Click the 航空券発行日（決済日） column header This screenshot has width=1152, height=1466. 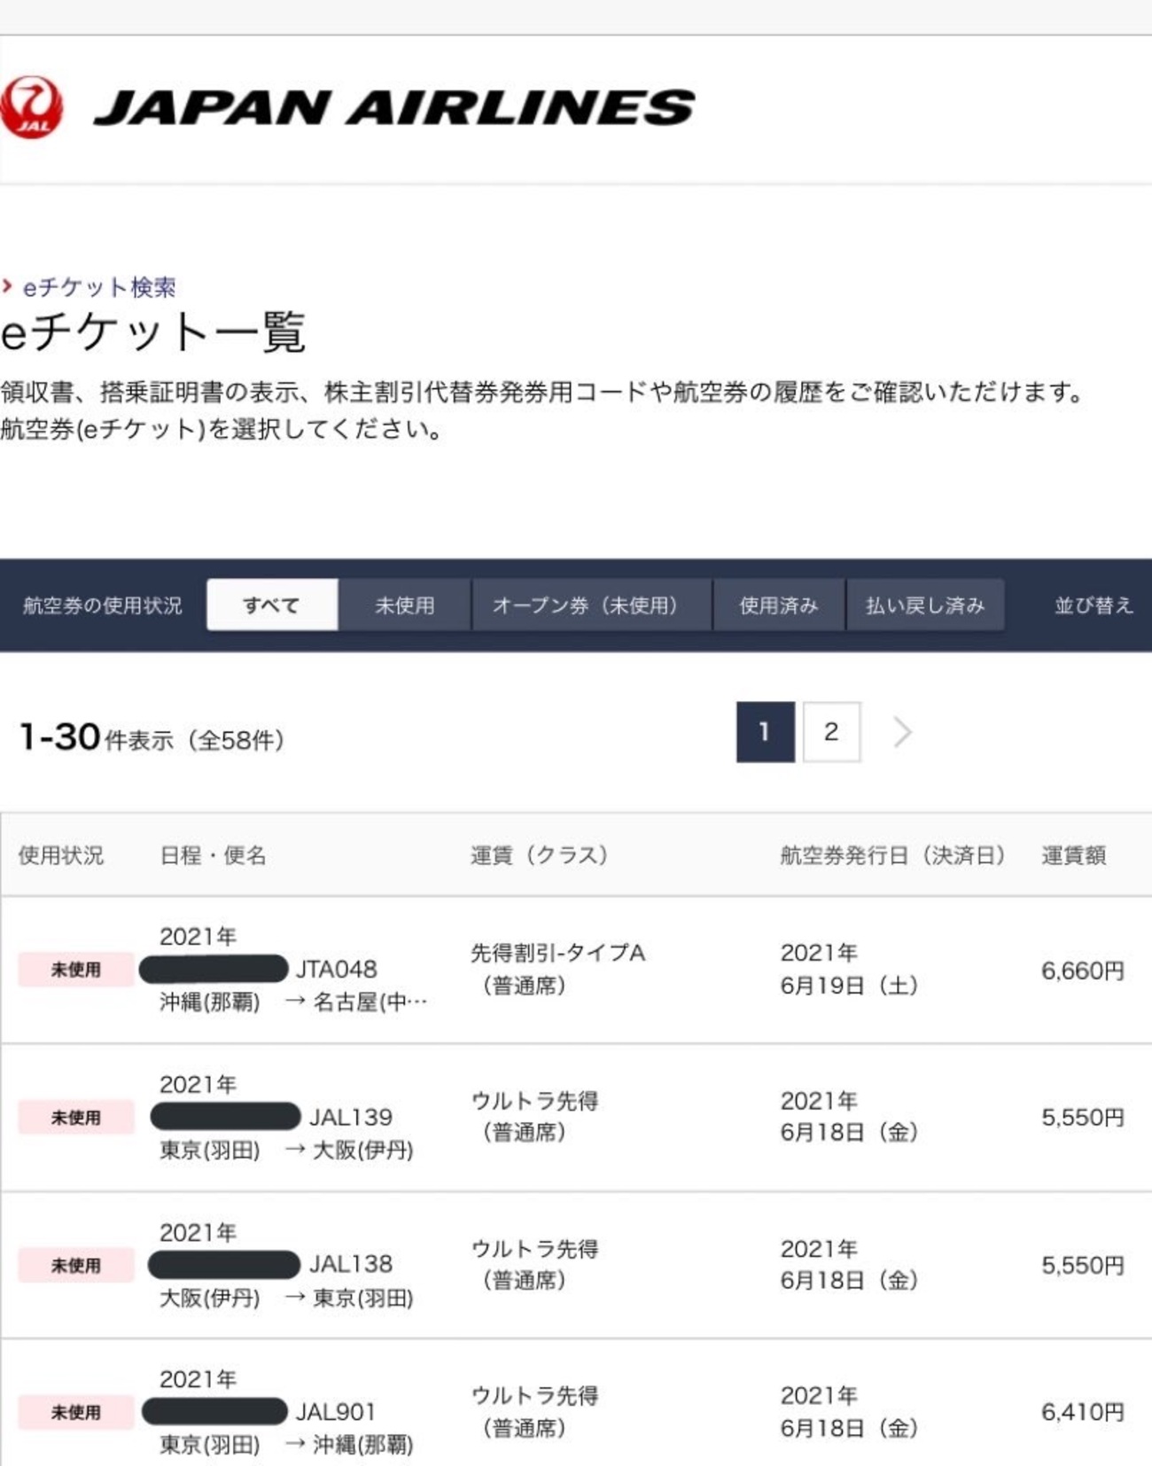pyautogui.click(x=892, y=855)
